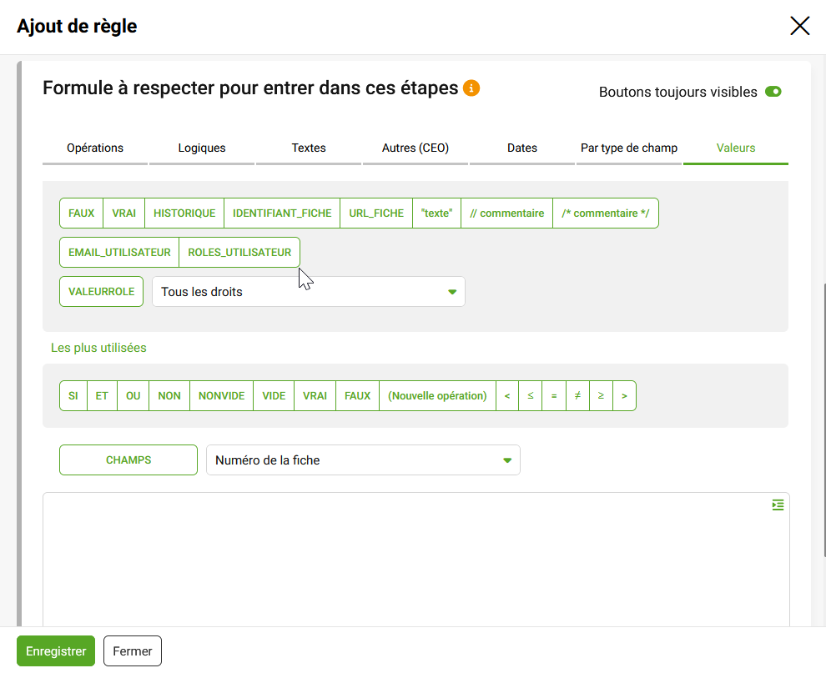Click inside the formula text area
The height and width of the screenshot is (673, 826).
(x=416, y=560)
